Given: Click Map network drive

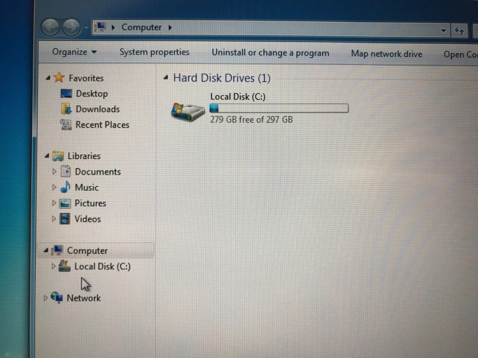Looking at the screenshot, I should 387,54.
